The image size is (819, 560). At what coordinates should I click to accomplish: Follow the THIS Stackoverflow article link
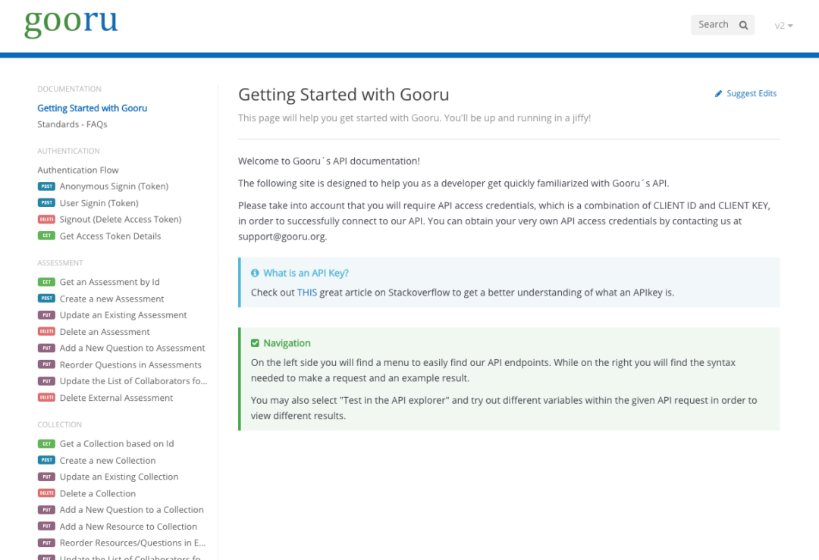tap(307, 293)
